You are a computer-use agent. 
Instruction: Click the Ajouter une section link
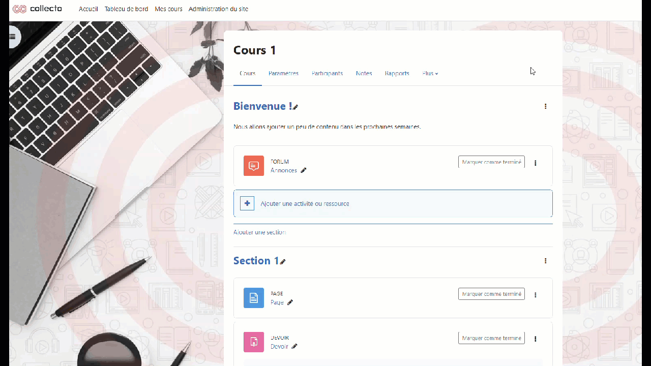(259, 232)
